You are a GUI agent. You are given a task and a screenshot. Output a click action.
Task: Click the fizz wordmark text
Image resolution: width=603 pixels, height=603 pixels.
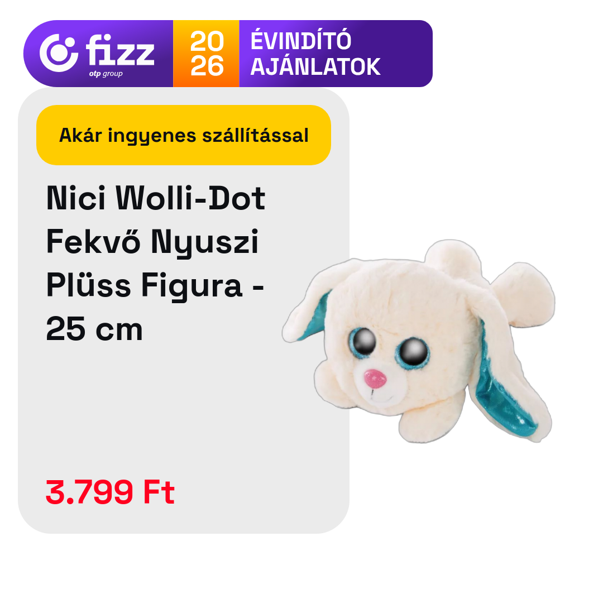(120, 50)
